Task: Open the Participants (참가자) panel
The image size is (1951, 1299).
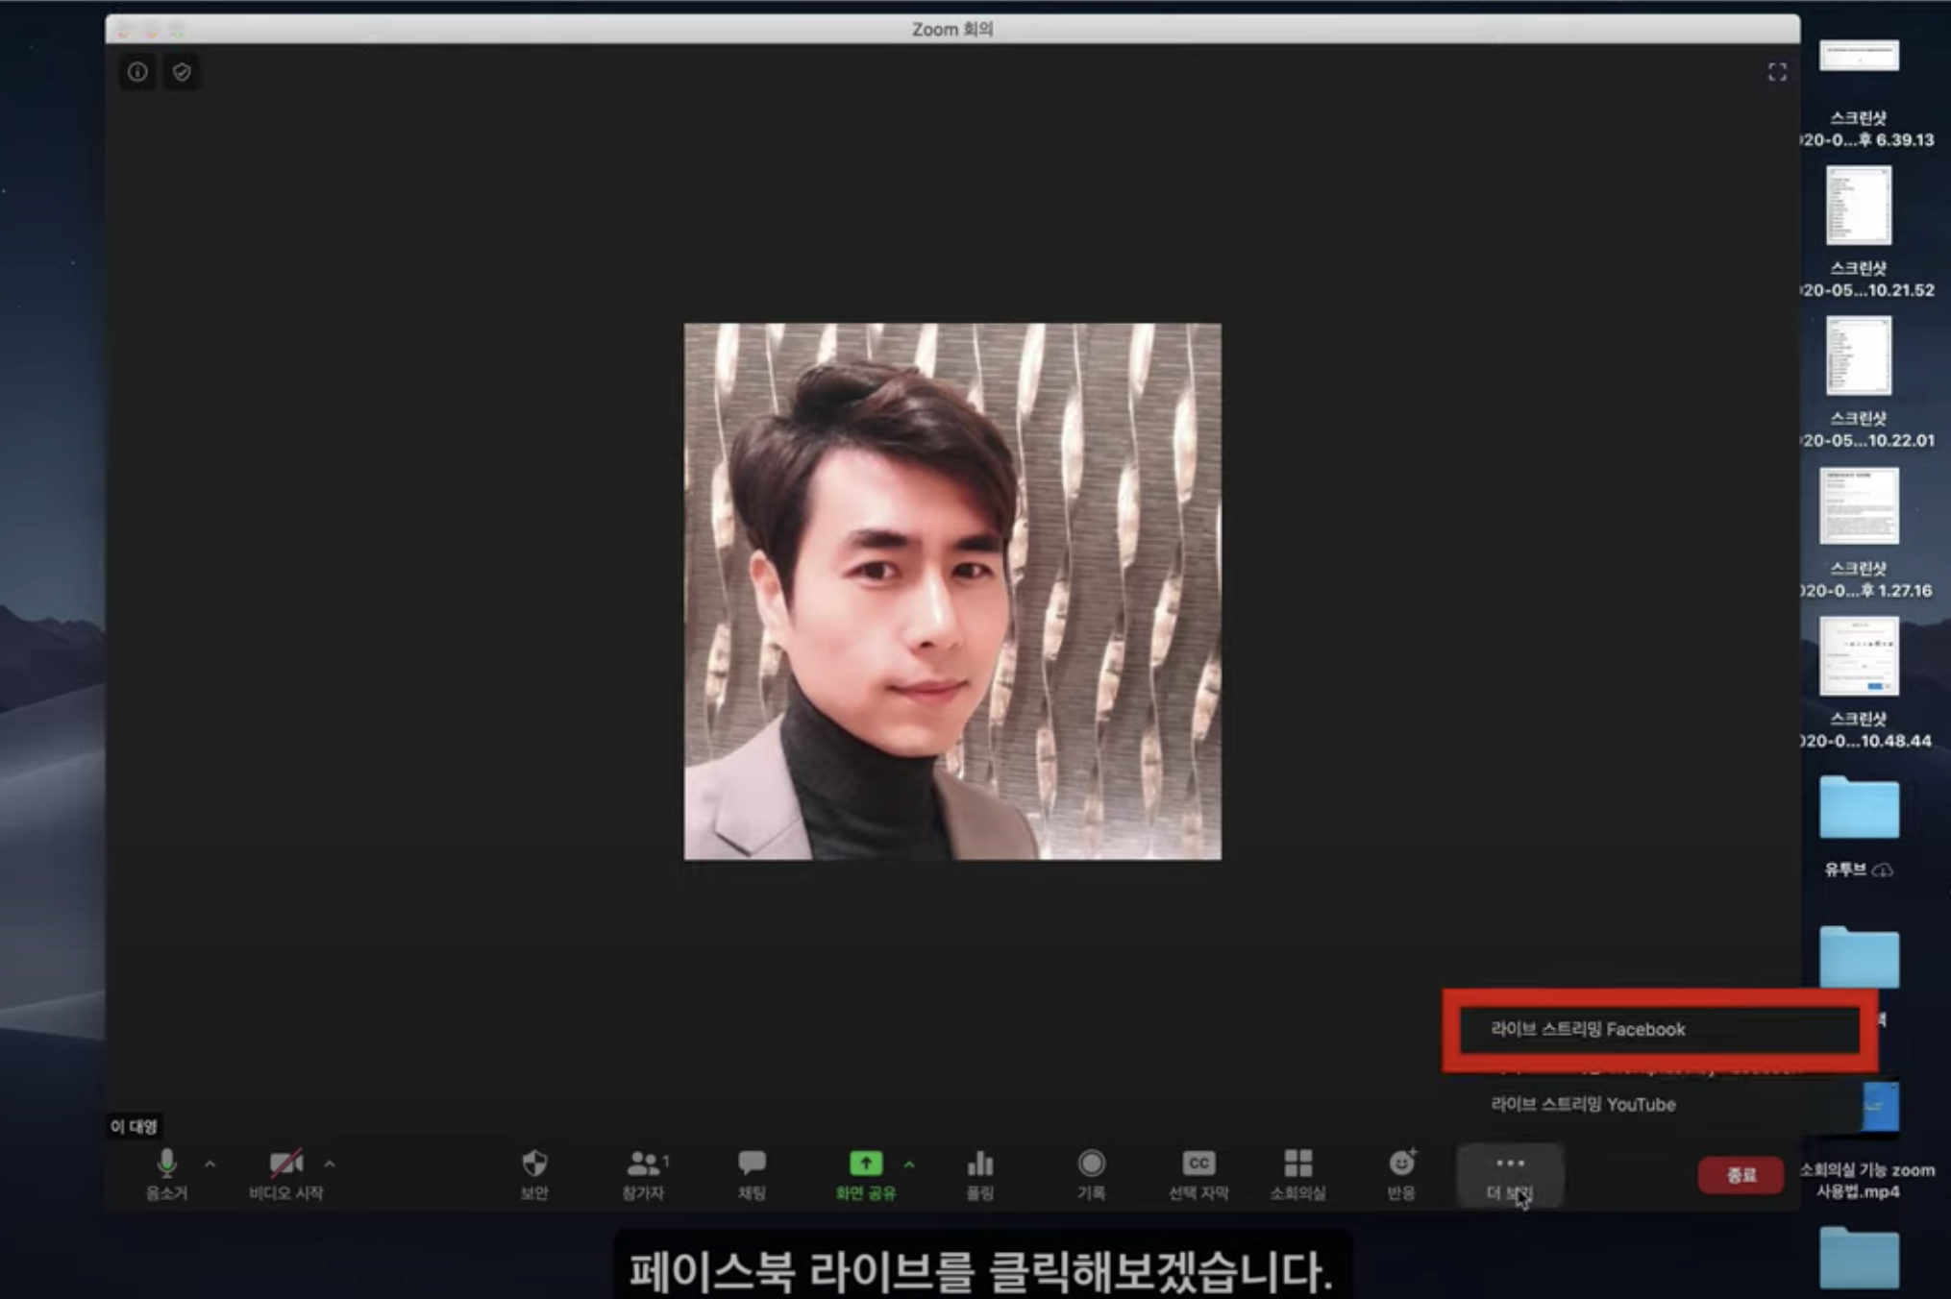Action: coord(644,1174)
